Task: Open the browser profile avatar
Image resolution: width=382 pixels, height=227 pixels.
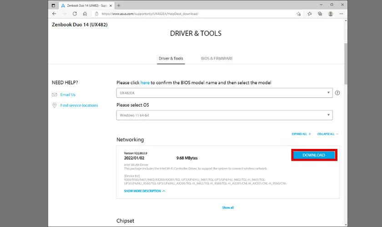Action: tap(331, 14)
